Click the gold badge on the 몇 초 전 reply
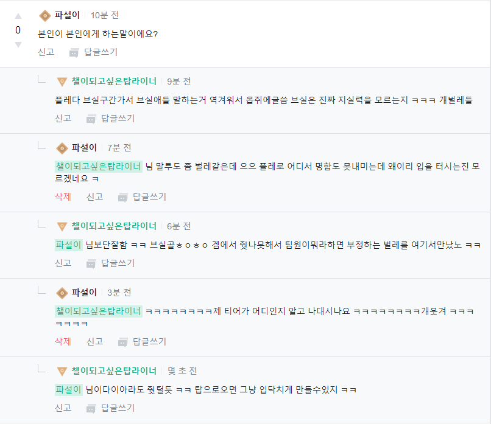 pos(61,370)
